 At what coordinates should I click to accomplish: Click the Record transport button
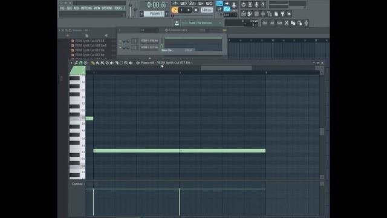coord(196,10)
